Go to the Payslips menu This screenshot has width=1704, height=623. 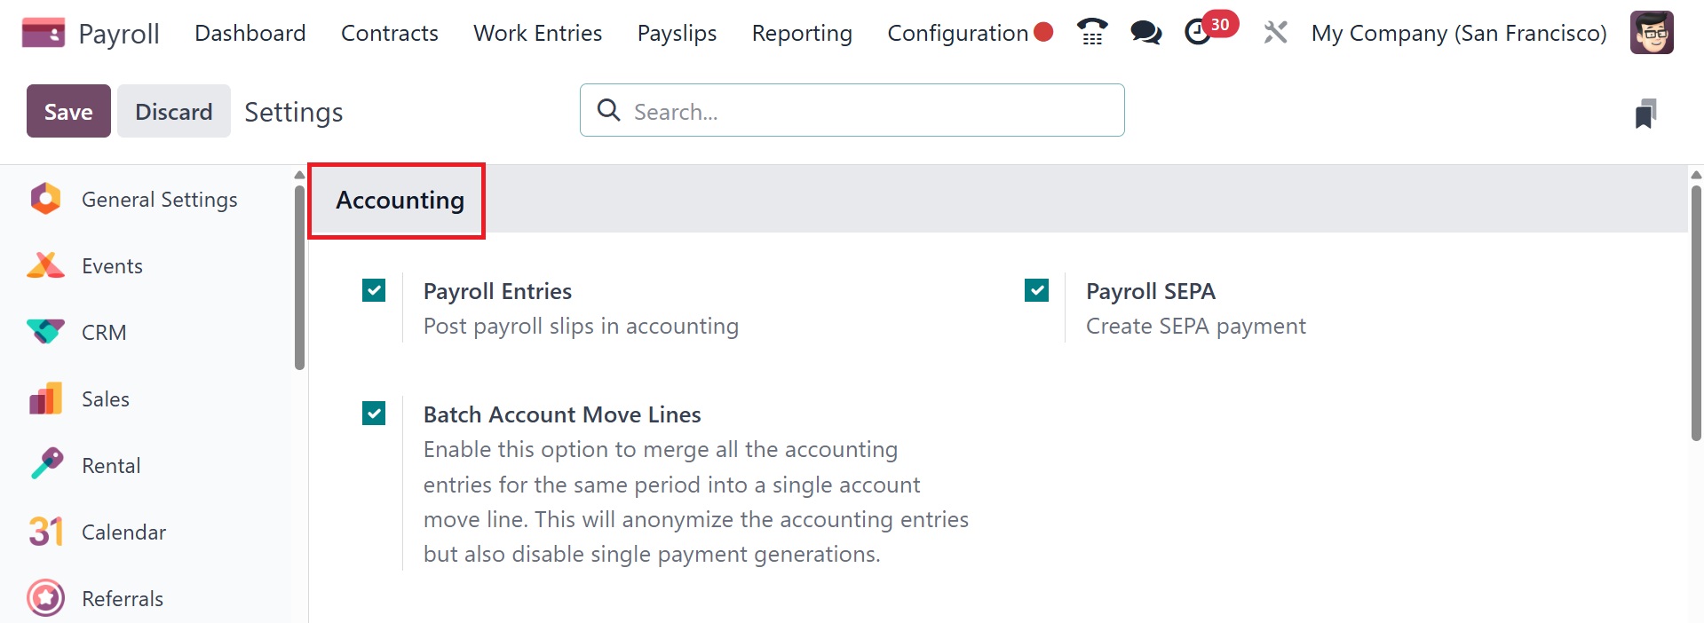677,33
